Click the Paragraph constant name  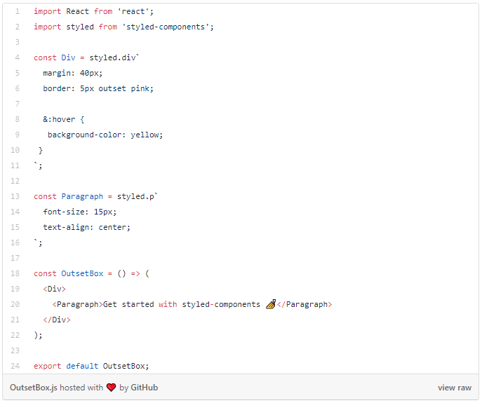(x=82, y=196)
